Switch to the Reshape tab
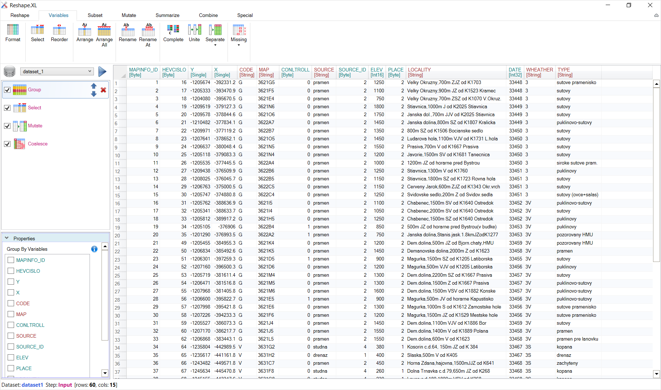This screenshot has height=390, width=661. tap(20, 16)
